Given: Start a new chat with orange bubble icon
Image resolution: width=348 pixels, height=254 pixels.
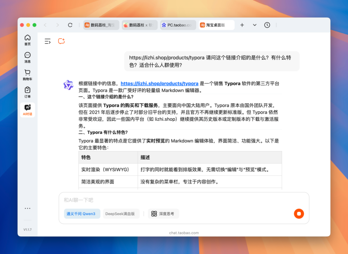Looking at the screenshot, I should click(61, 41).
